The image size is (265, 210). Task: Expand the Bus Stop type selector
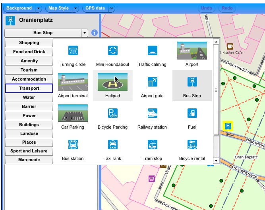[x=84, y=33]
